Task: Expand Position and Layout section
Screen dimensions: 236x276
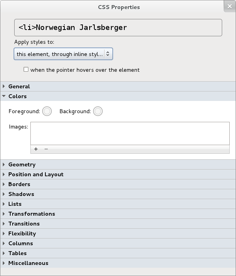Action: pyautogui.click(x=118, y=174)
